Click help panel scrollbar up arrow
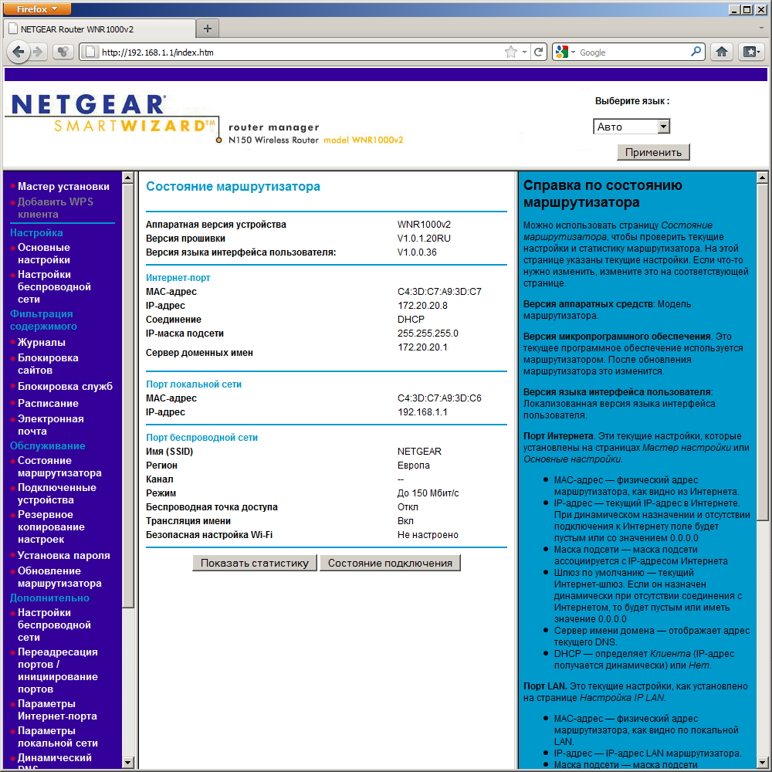The image size is (772, 772). pos(762,178)
